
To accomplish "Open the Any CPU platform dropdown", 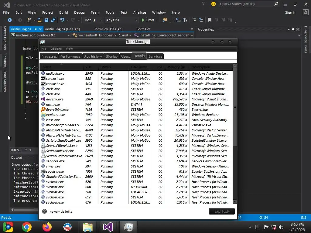I will [121, 20].
